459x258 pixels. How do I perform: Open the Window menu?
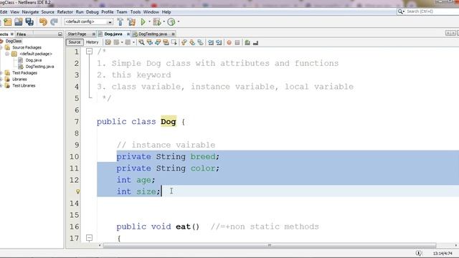coord(151,12)
